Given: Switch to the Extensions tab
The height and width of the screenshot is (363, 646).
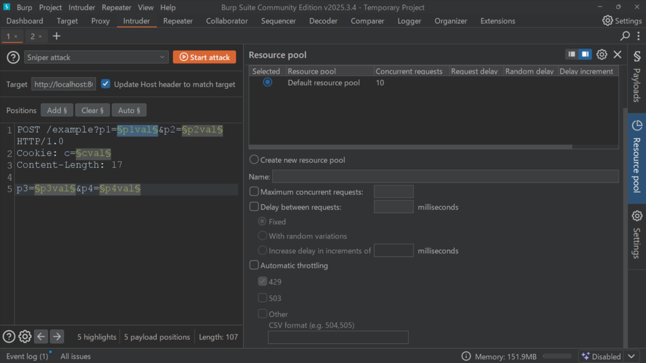Looking at the screenshot, I should coord(497,20).
